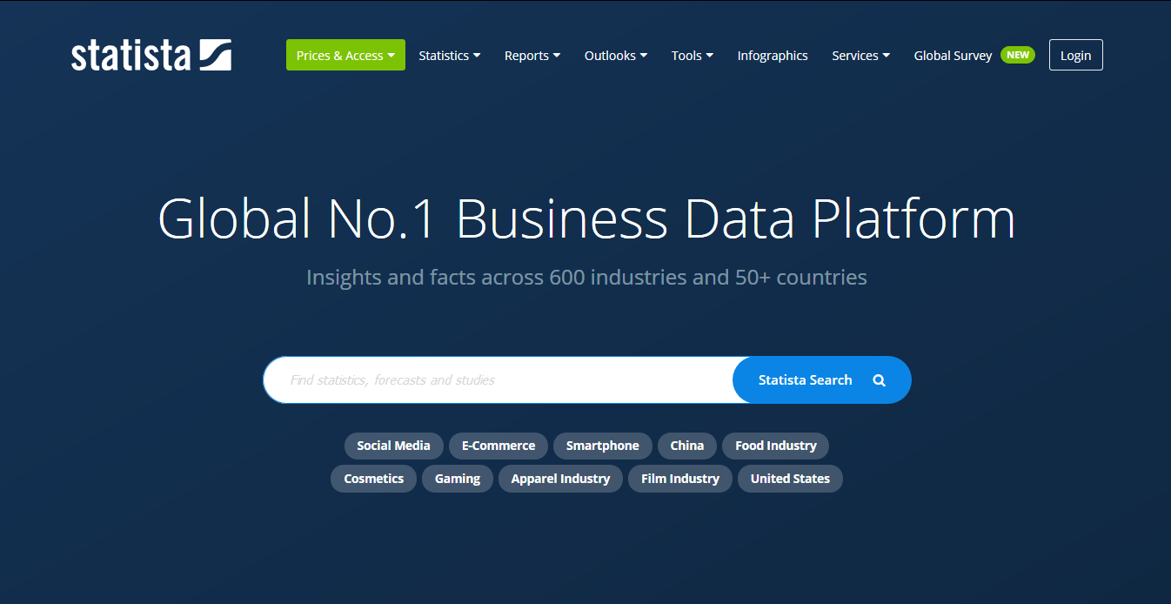Select the Social Media topic tag
The width and height of the screenshot is (1171, 604).
pos(393,446)
